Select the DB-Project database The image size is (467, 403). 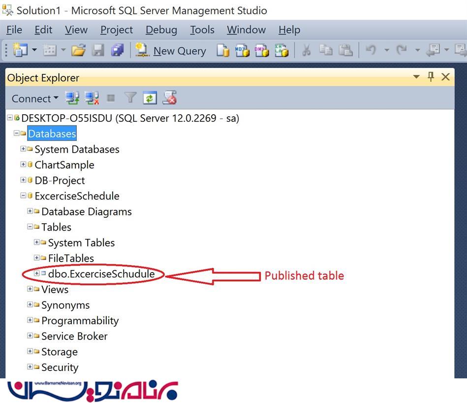click(x=60, y=180)
